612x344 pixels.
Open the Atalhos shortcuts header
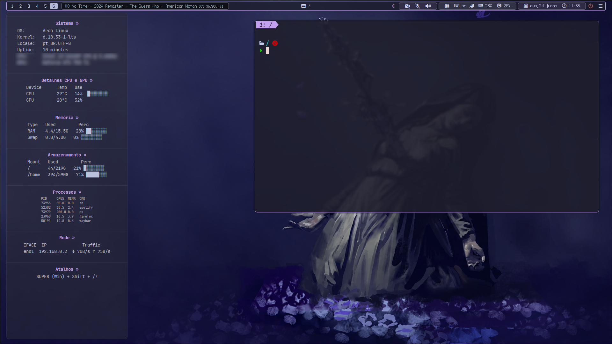(67, 269)
